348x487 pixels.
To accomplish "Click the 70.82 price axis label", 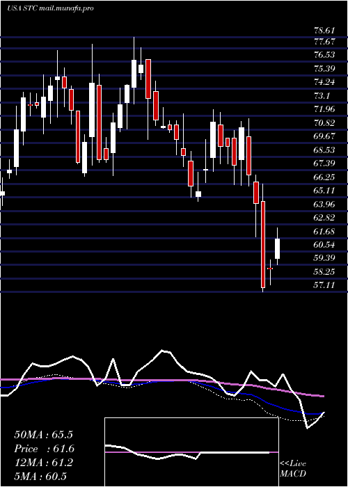I will click(x=324, y=122).
